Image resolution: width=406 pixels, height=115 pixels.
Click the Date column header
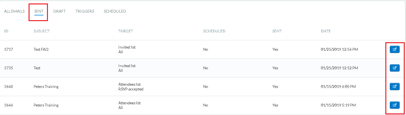click(326, 31)
